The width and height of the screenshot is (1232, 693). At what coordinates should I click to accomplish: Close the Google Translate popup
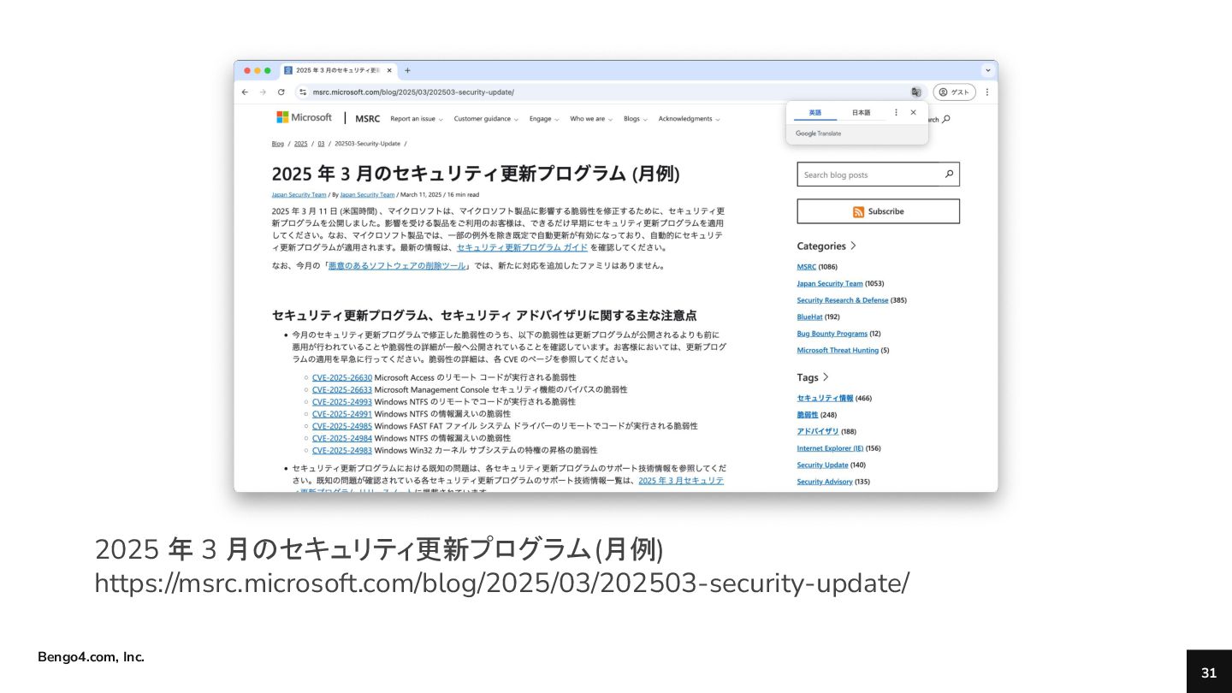coord(913,112)
